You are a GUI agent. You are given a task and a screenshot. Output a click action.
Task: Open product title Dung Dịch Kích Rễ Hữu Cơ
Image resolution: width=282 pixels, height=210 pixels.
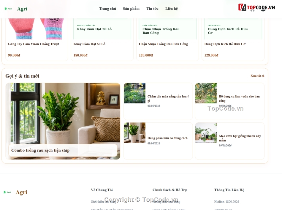(x=225, y=44)
